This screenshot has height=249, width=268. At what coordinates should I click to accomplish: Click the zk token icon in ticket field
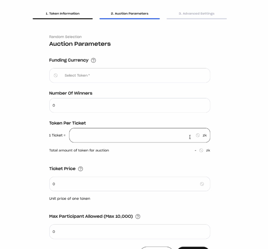tap(198, 135)
